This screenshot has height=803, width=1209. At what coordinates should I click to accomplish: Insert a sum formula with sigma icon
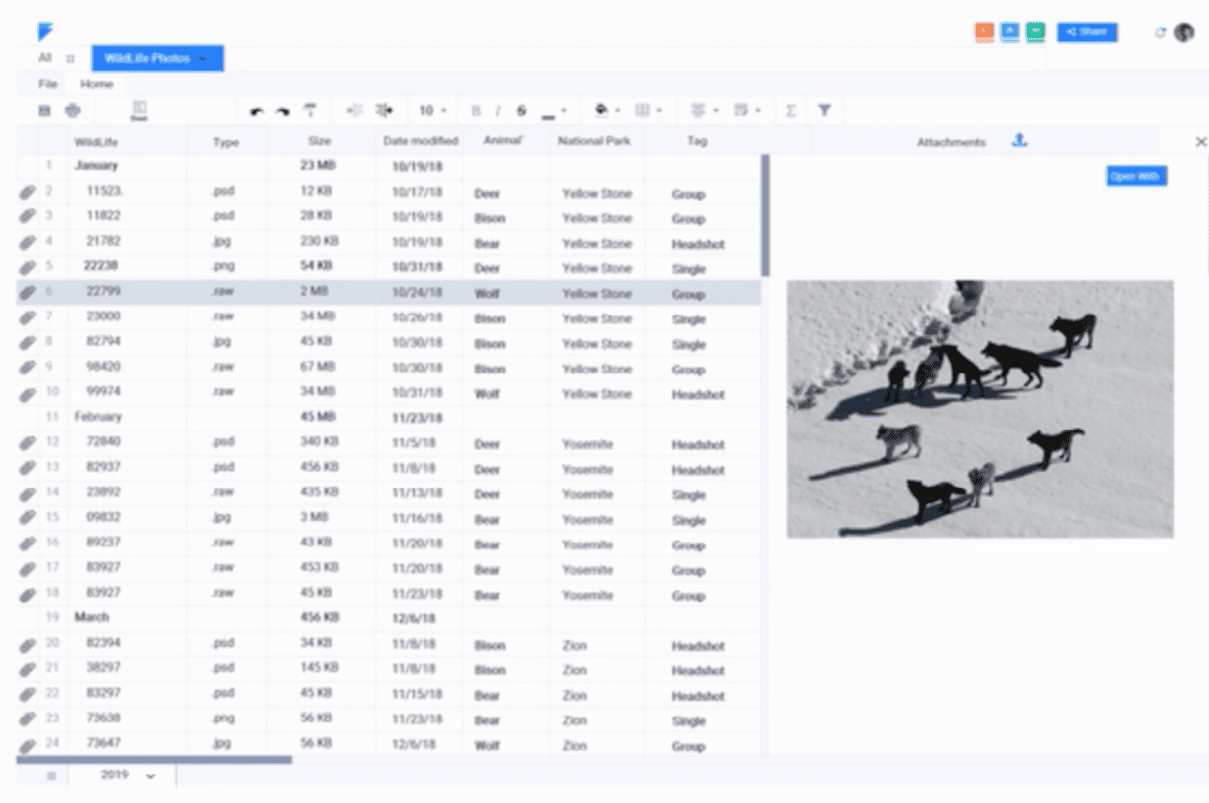pos(791,112)
